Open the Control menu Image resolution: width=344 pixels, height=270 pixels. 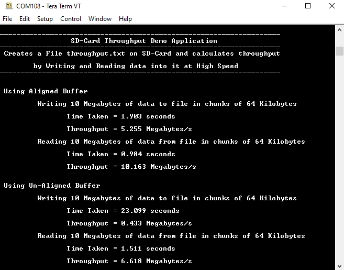point(71,19)
